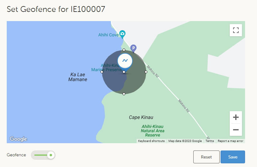Click the geofence center handle
This screenshot has height=167, width=257.
(124, 72)
